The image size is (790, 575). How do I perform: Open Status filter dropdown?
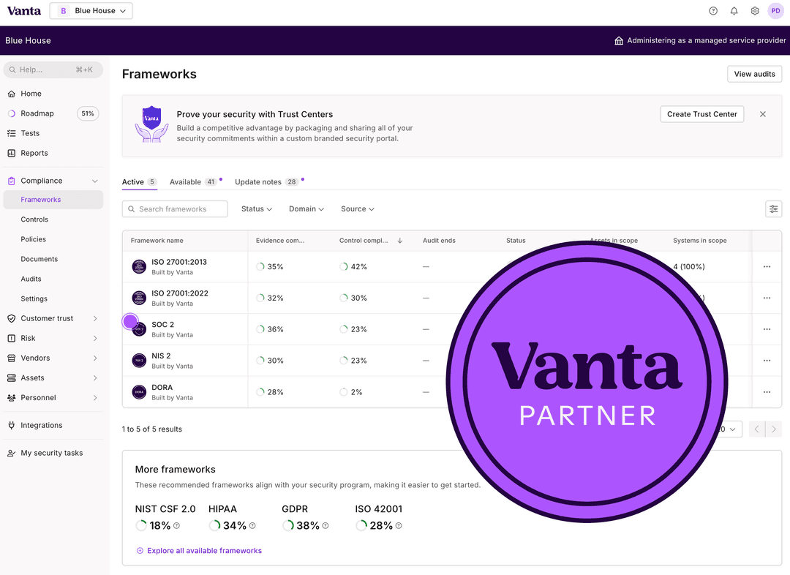click(257, 209)
